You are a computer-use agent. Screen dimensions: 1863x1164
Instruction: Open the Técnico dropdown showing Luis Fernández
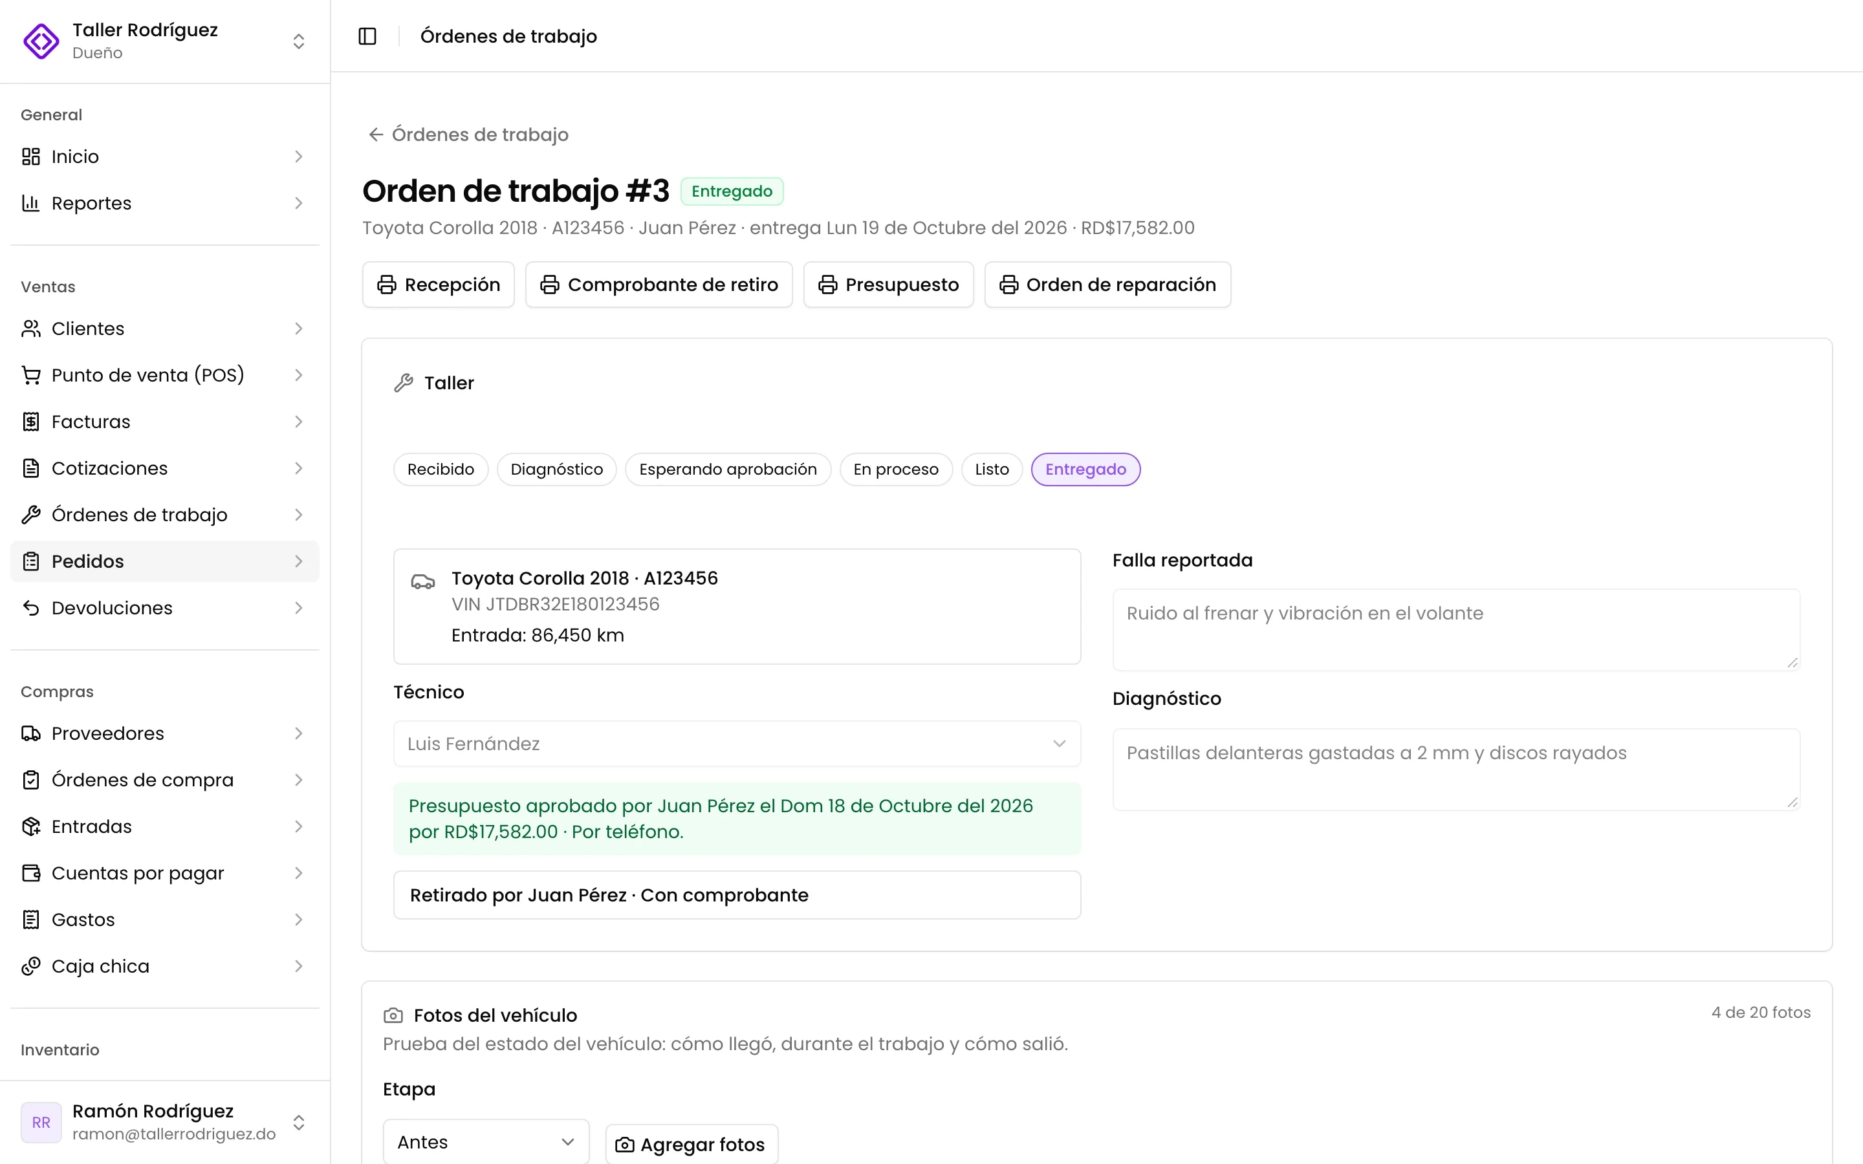pyautogui.click(x=737, y=744)
